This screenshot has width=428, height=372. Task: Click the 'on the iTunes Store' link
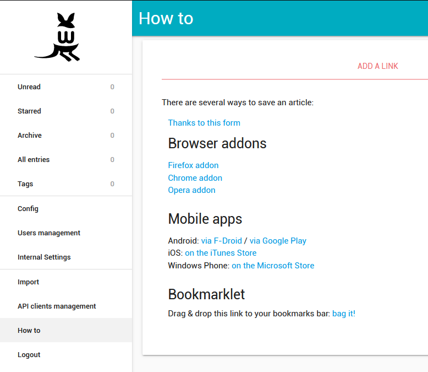[221, 253]
